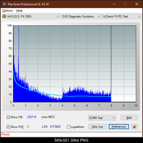The width and height of the screenshot is (143, 143).
Task: Close the PlexTools Professional window
Action: (x=137, y=4)
